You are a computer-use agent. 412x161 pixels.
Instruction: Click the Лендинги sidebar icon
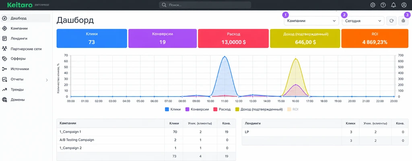[x=4, y=38]
